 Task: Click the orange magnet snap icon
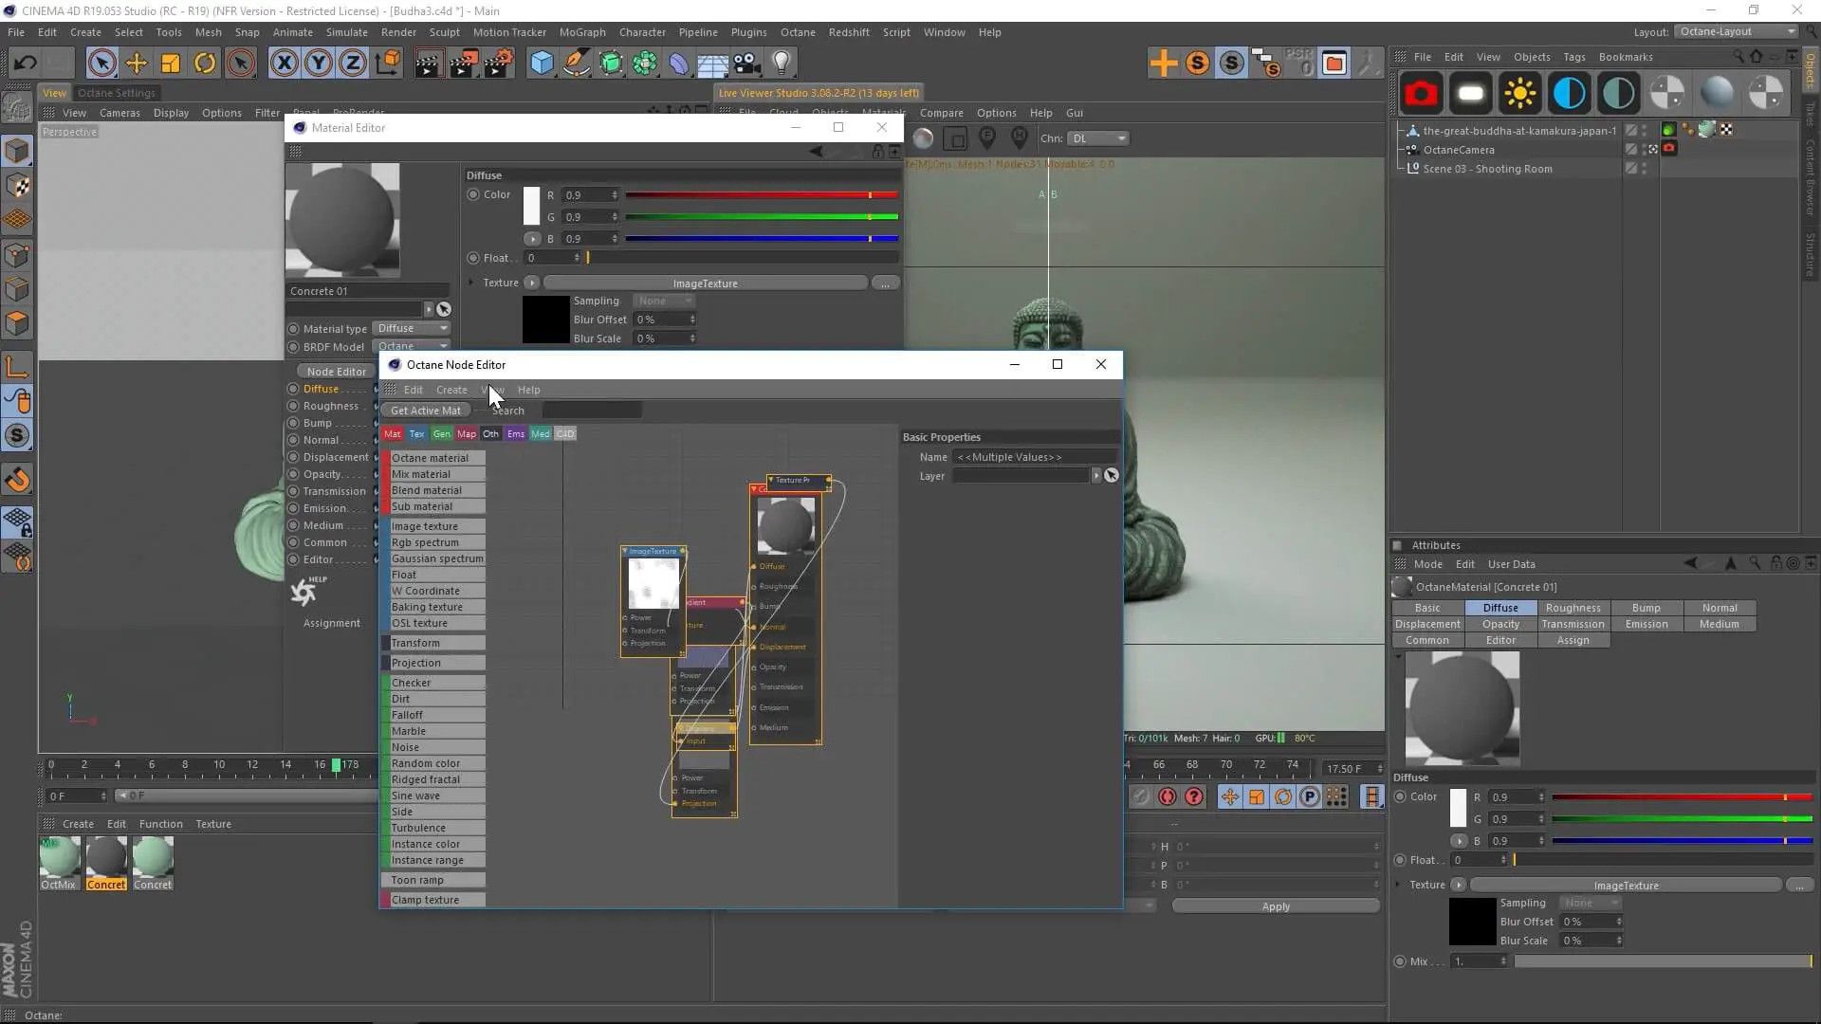[x=17, y=480]
